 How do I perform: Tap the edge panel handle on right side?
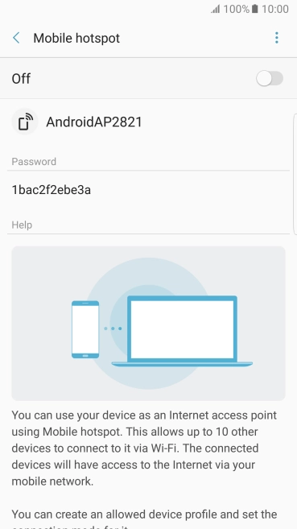295,174
